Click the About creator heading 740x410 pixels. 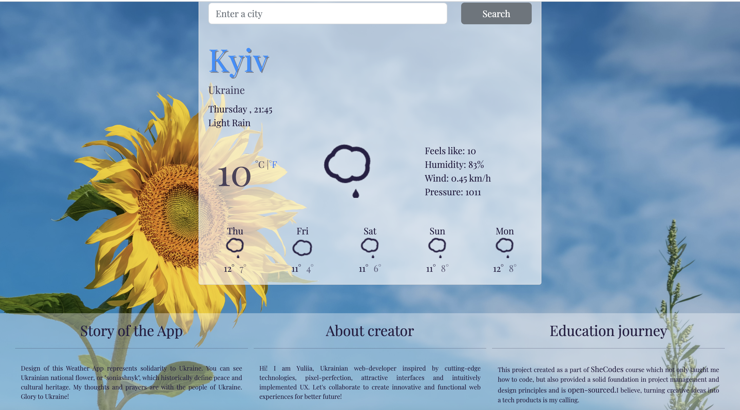tap(370, 331)
